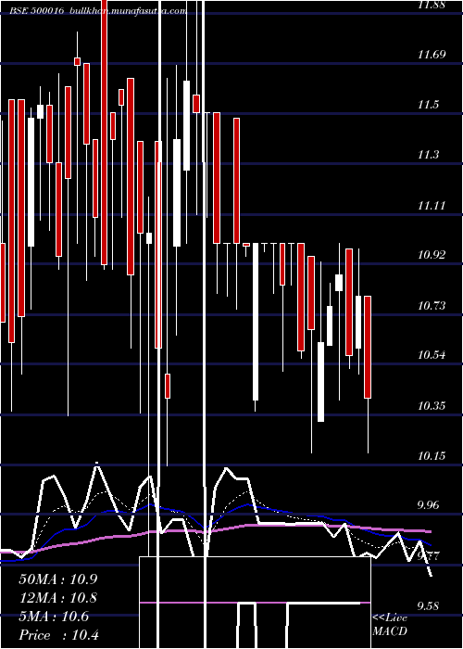The image size is (463, 649).
Task: Select the 11.11 price axis label
Action: click(x=432, y=205)
